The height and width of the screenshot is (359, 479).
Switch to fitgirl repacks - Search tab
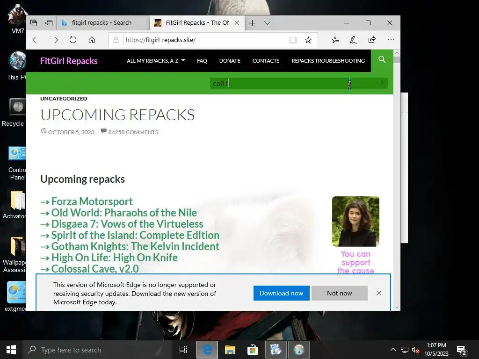click(103, 23)
